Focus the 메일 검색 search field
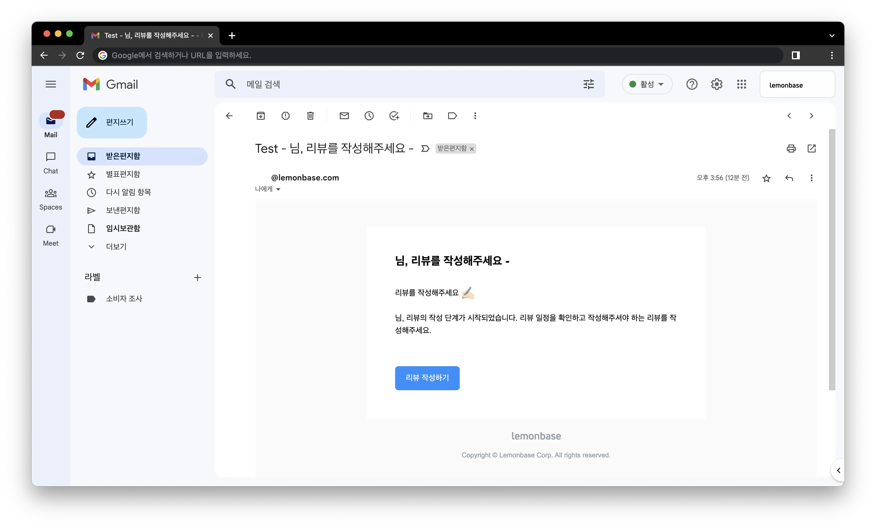 click(x=409, y=84)
